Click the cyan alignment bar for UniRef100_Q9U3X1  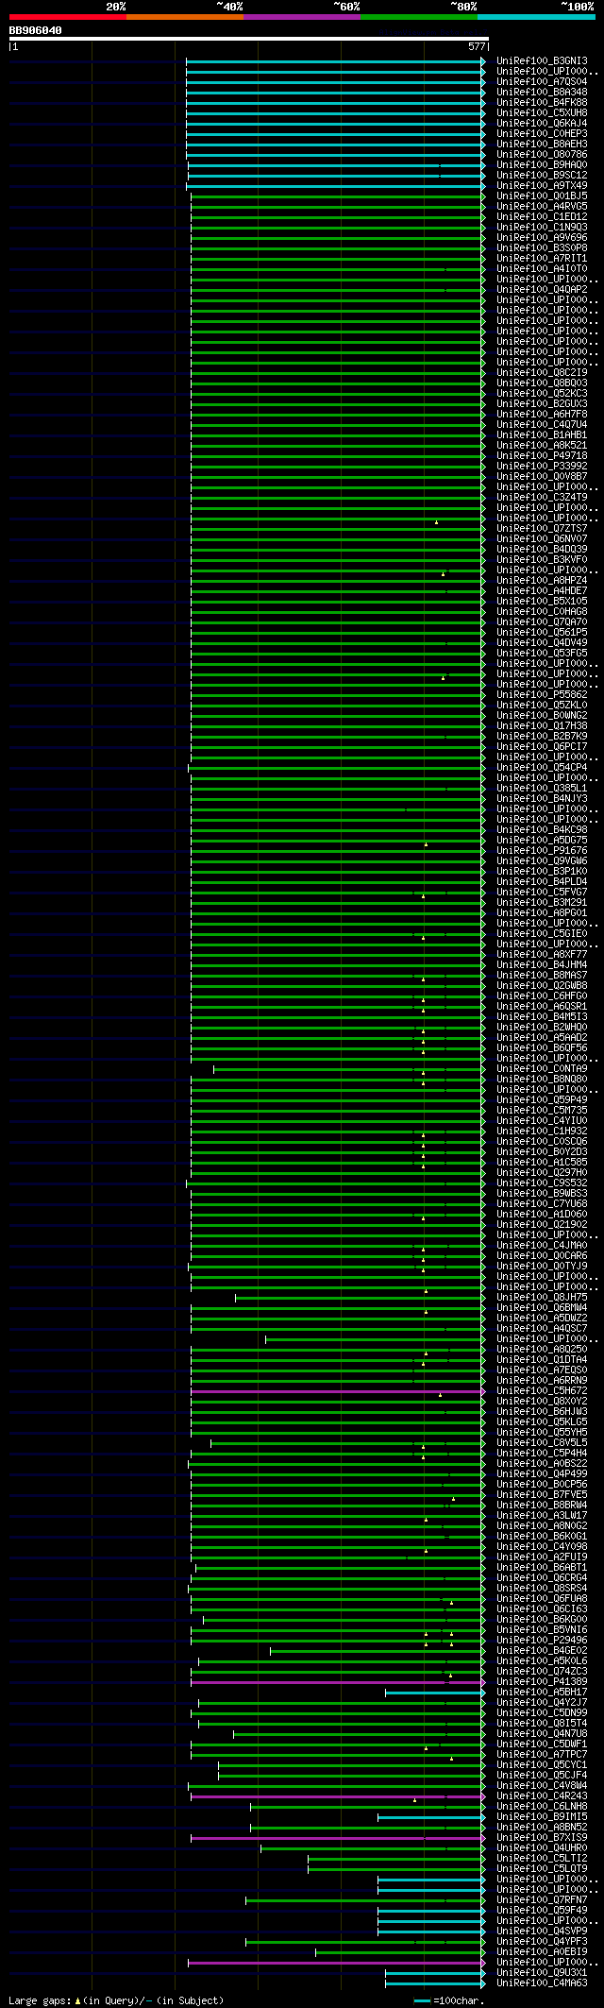pos(435,1973)
